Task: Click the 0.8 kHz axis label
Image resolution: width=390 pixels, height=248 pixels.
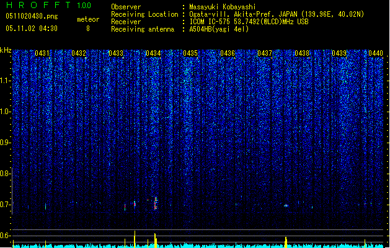Action: coord(6,174)
